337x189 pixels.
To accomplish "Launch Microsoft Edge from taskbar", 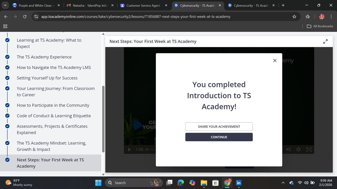I will pos(181,183).
